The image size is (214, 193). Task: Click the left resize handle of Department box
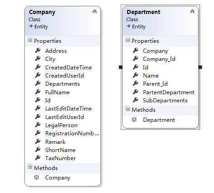point(121,67)
